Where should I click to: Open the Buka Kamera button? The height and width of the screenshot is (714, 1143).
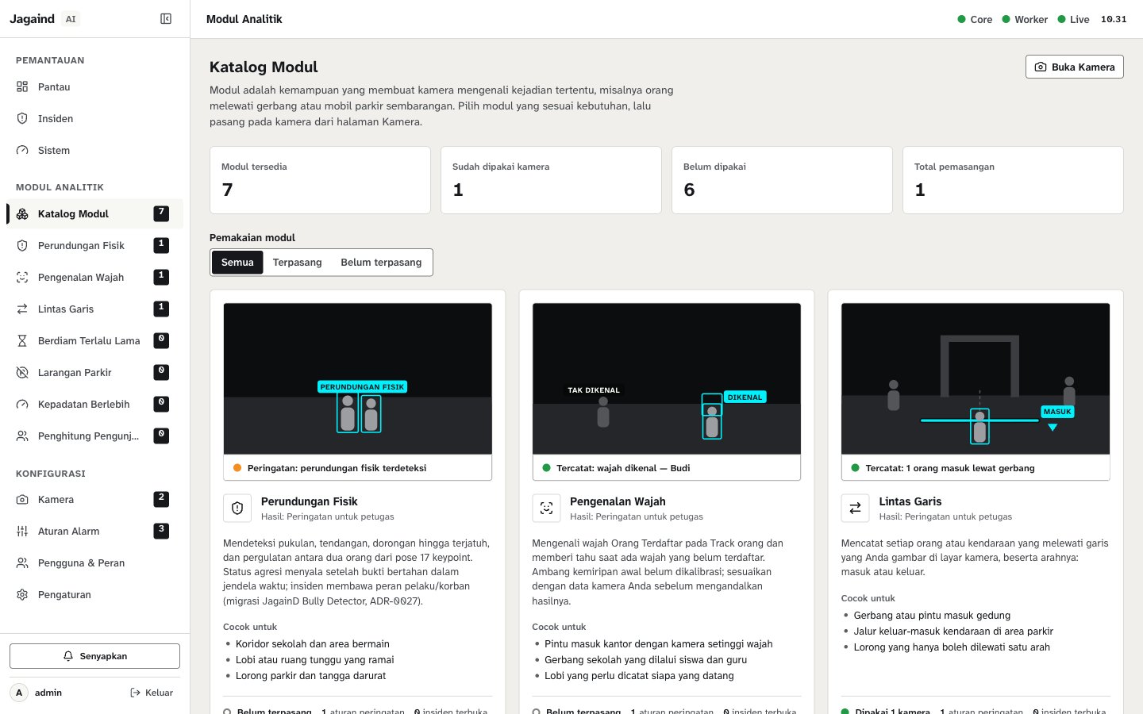click(x=1075, y=67)
